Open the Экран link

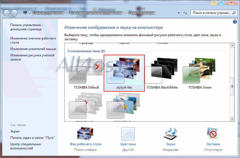(x=15, y=131)
